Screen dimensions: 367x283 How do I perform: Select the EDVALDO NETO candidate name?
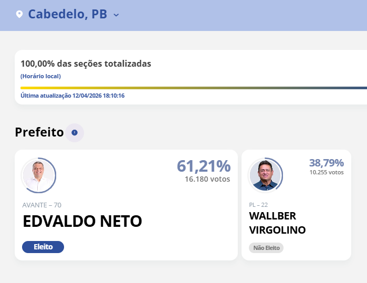click(82, 222)
